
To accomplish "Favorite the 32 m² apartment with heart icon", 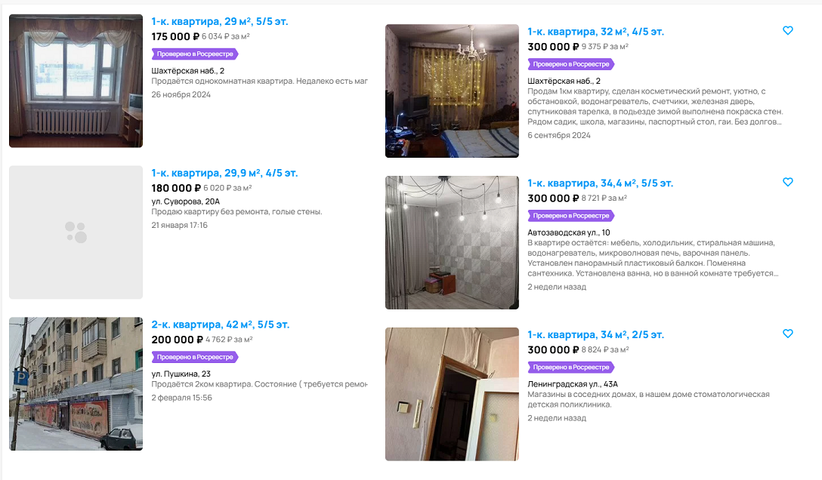I will pos(787,31).
